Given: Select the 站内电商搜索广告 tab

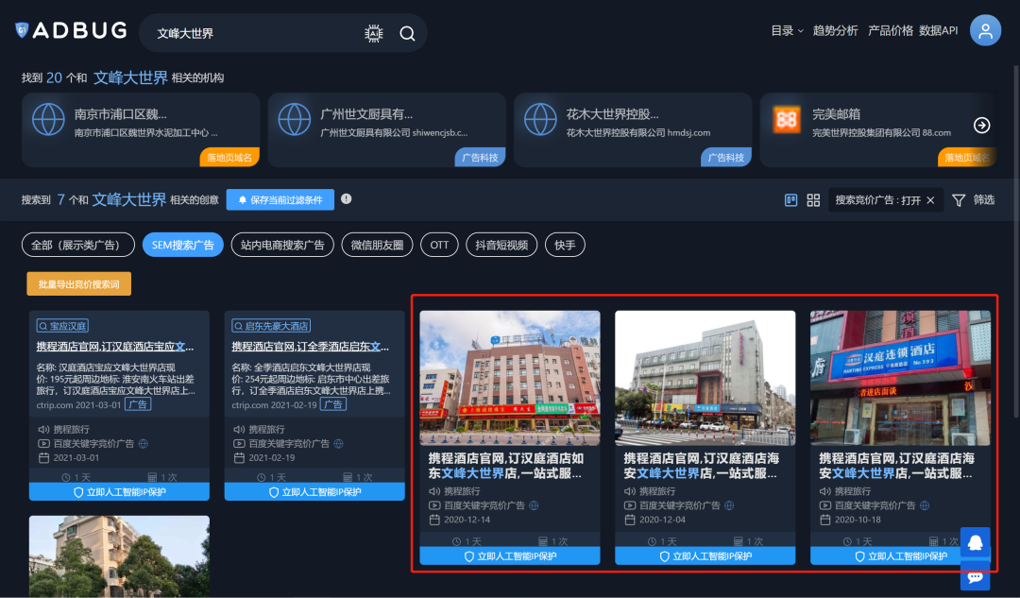Looking at the screenshot, I should coord(282,245).
